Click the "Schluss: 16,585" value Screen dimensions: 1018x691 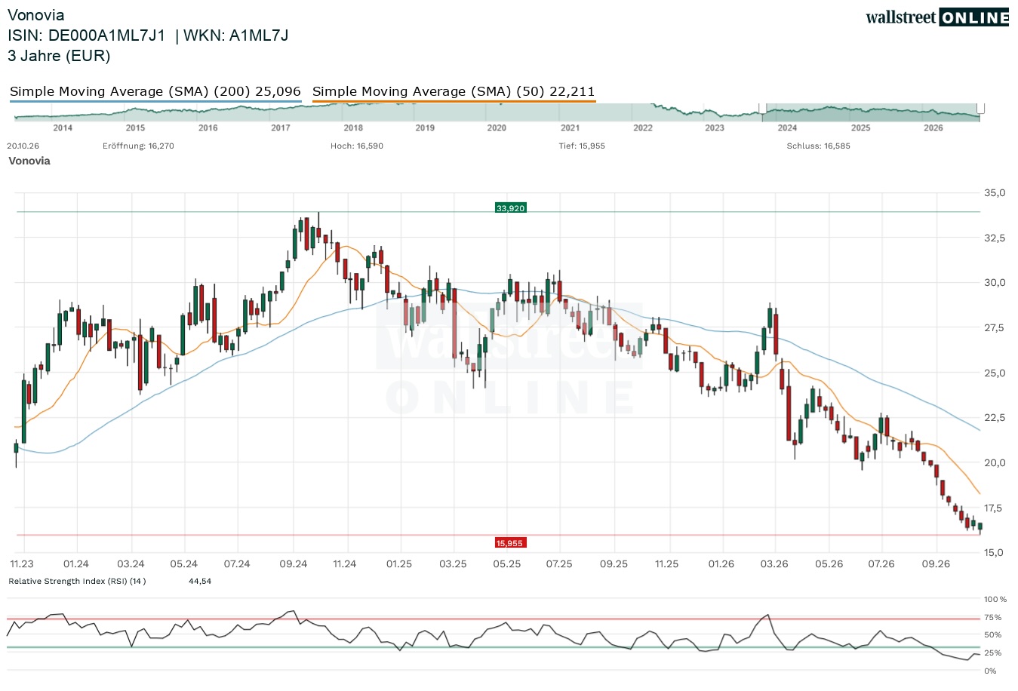[x=818, y=146]
